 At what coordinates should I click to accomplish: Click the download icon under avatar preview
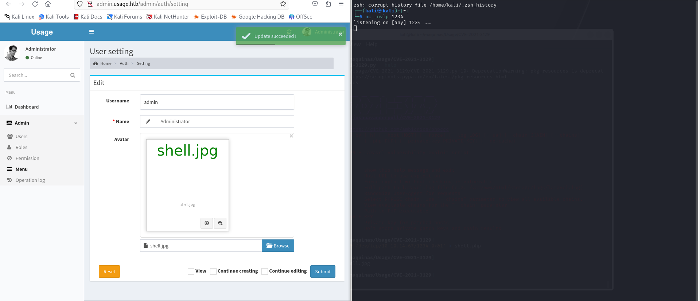(207, 223)
